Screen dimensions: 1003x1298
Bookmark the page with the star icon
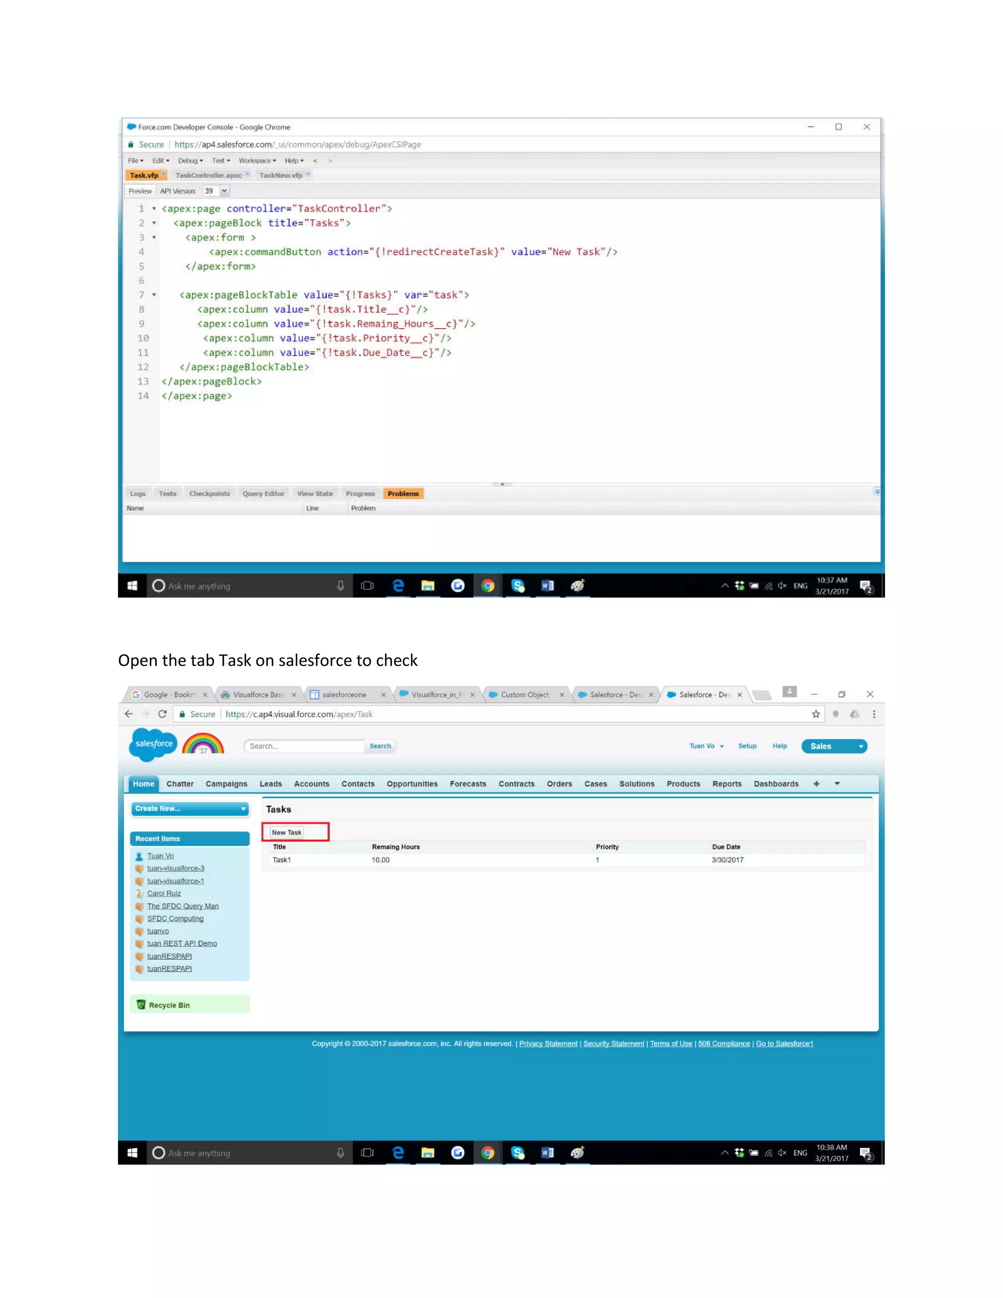(x=816, y=714)
